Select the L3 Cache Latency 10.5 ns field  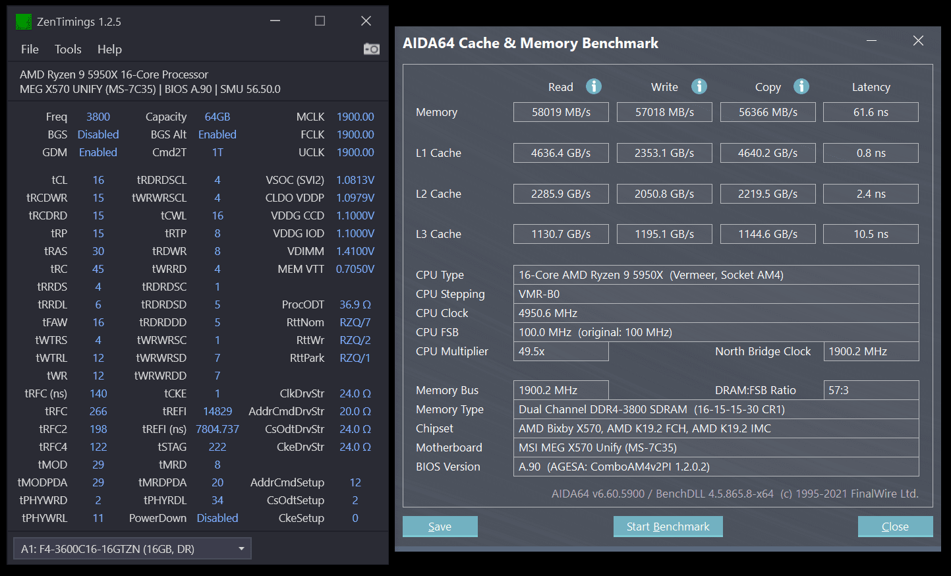point(871,234)
